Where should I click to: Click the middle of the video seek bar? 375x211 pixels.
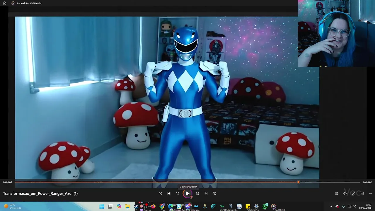coord(187,182)
